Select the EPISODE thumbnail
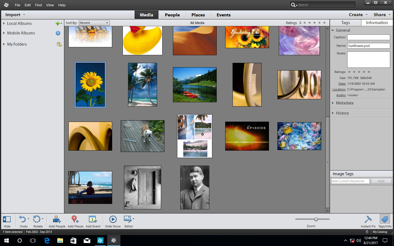This screenshot has width=394, height=246. (247, 136)
